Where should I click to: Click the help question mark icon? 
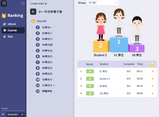point(23,3)
